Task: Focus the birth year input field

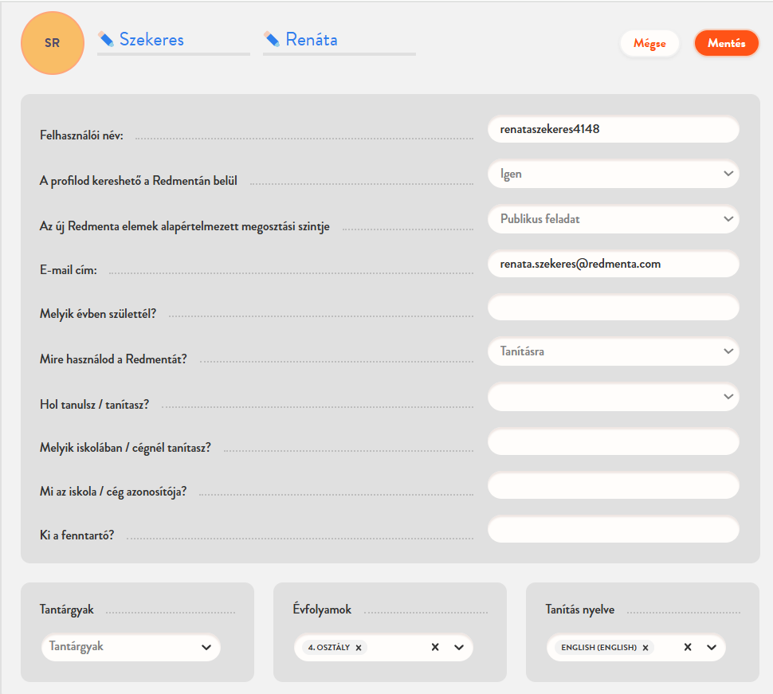Action: click(x=613, y=308)
